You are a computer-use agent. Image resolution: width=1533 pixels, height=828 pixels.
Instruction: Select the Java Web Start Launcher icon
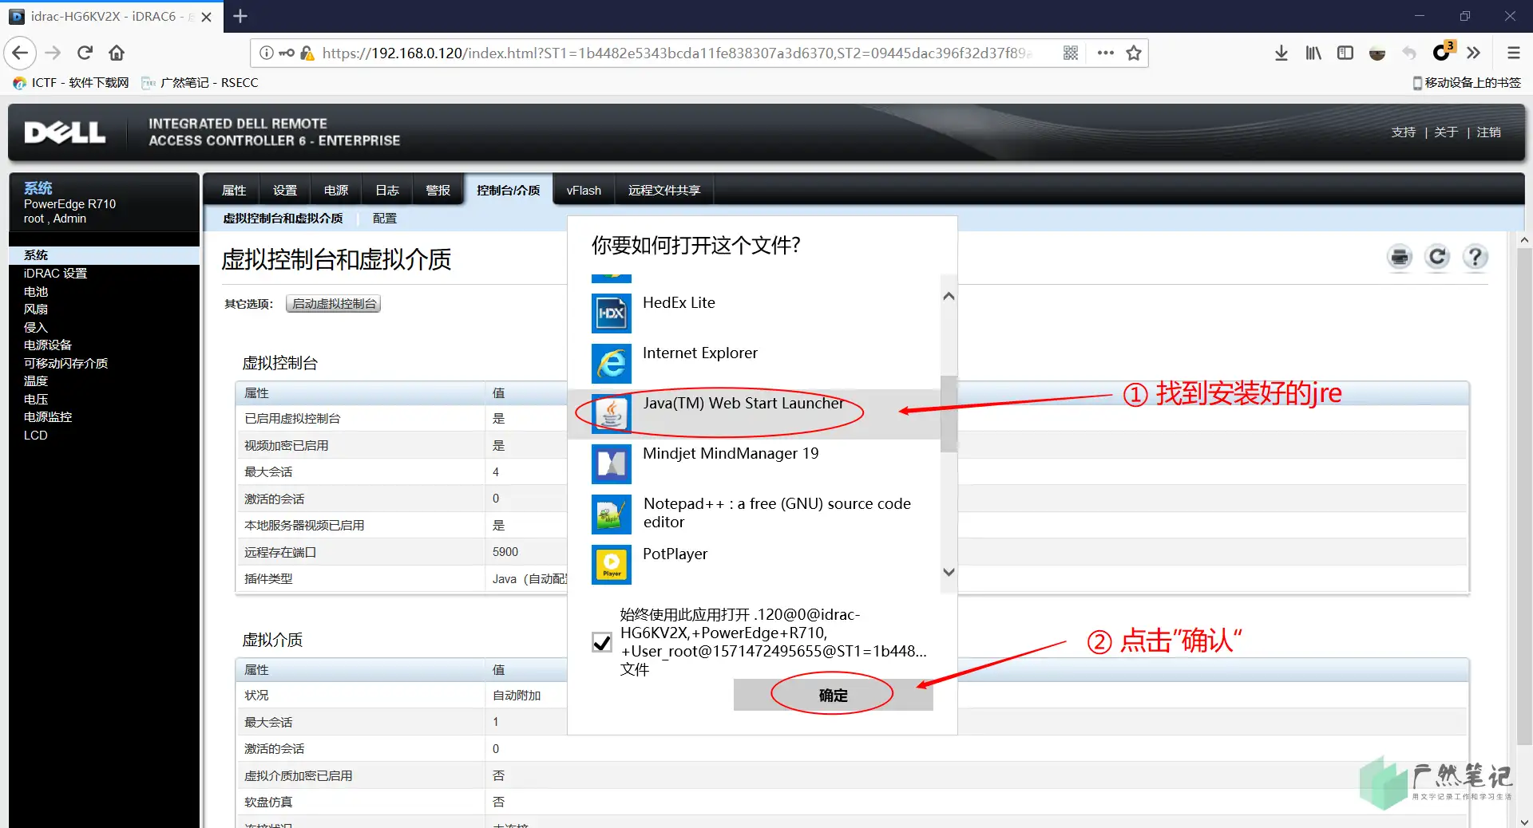pos(612,414)
